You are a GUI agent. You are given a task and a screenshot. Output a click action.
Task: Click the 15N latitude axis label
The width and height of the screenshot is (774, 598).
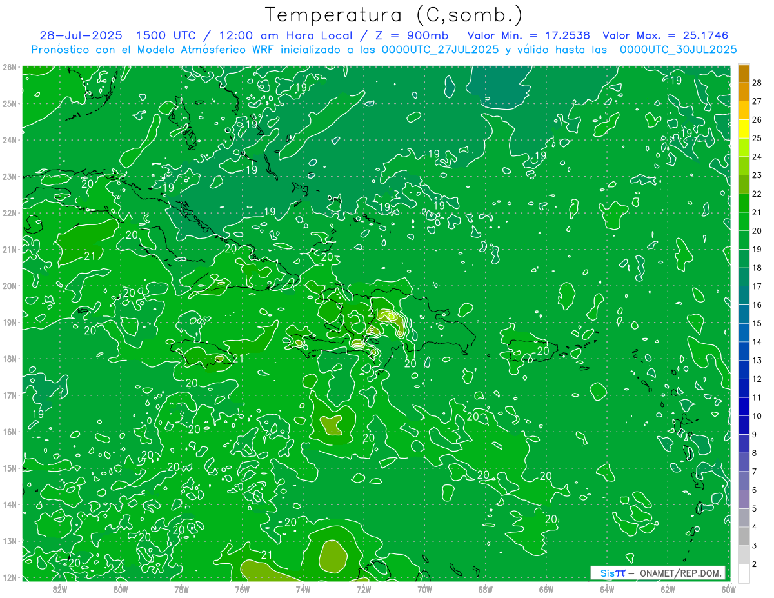tap(9, 468)
